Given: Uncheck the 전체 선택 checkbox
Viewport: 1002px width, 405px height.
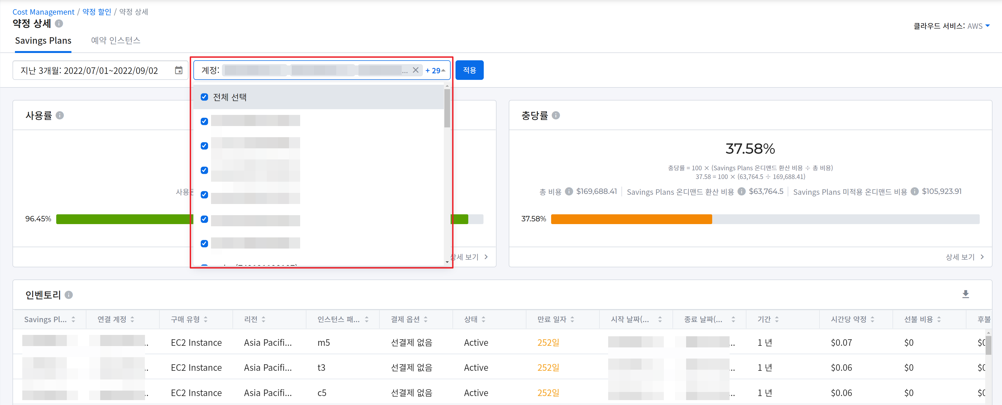Looking at the screenshot, I should click(204, 97).
